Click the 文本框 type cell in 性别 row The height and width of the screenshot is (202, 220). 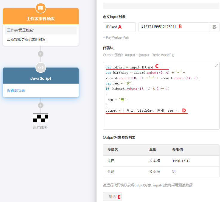155,172
